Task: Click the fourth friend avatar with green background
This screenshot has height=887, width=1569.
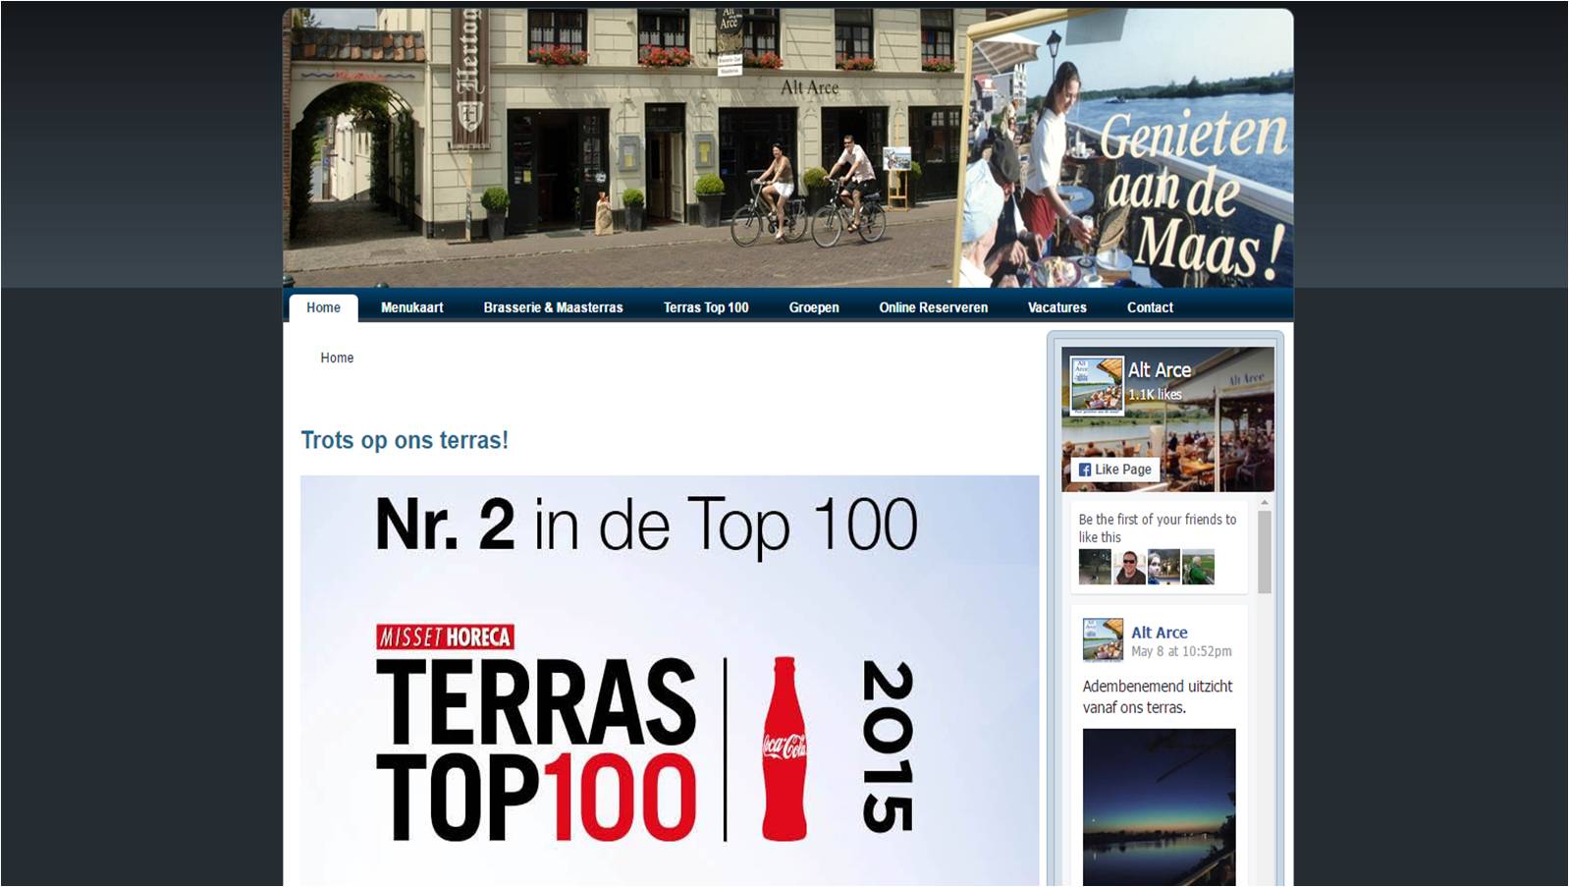Action: 1198,567
